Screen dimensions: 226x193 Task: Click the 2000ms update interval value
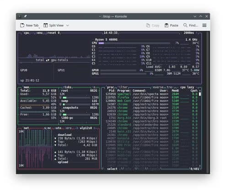point(189,33)
